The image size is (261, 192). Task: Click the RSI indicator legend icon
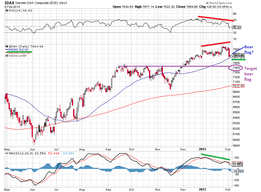tap(7, 10)
